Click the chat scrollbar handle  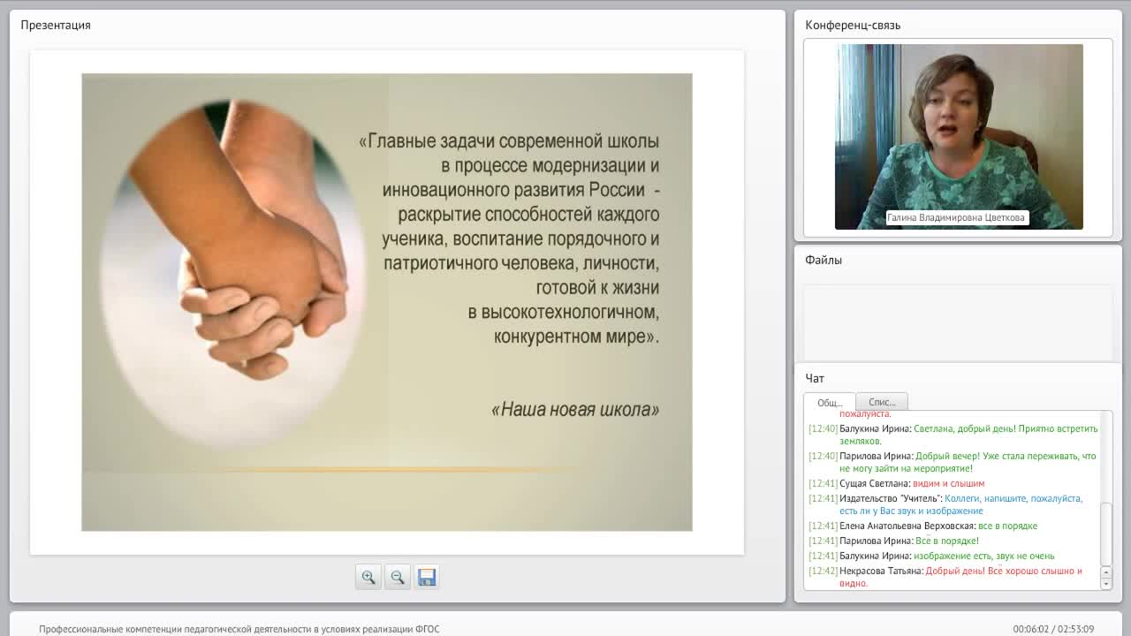tap(1106, 534)
